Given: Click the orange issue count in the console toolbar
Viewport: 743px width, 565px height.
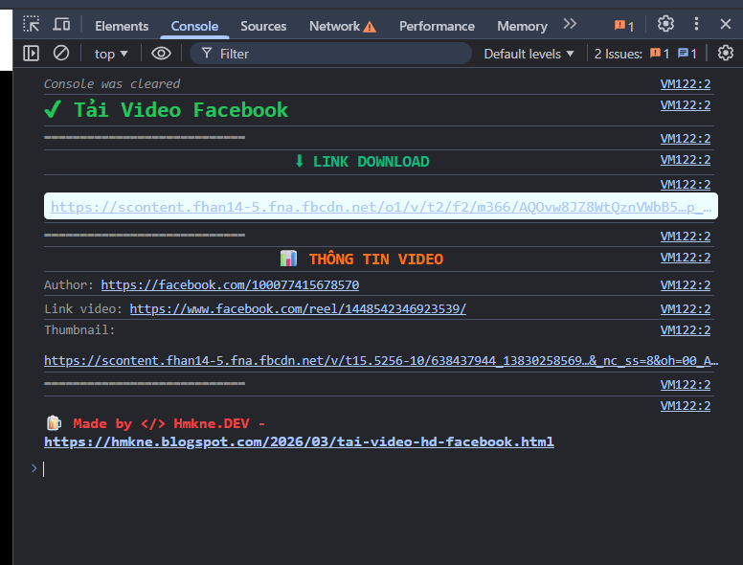Looking at the screenshot, I should click(x=660, y=54).
